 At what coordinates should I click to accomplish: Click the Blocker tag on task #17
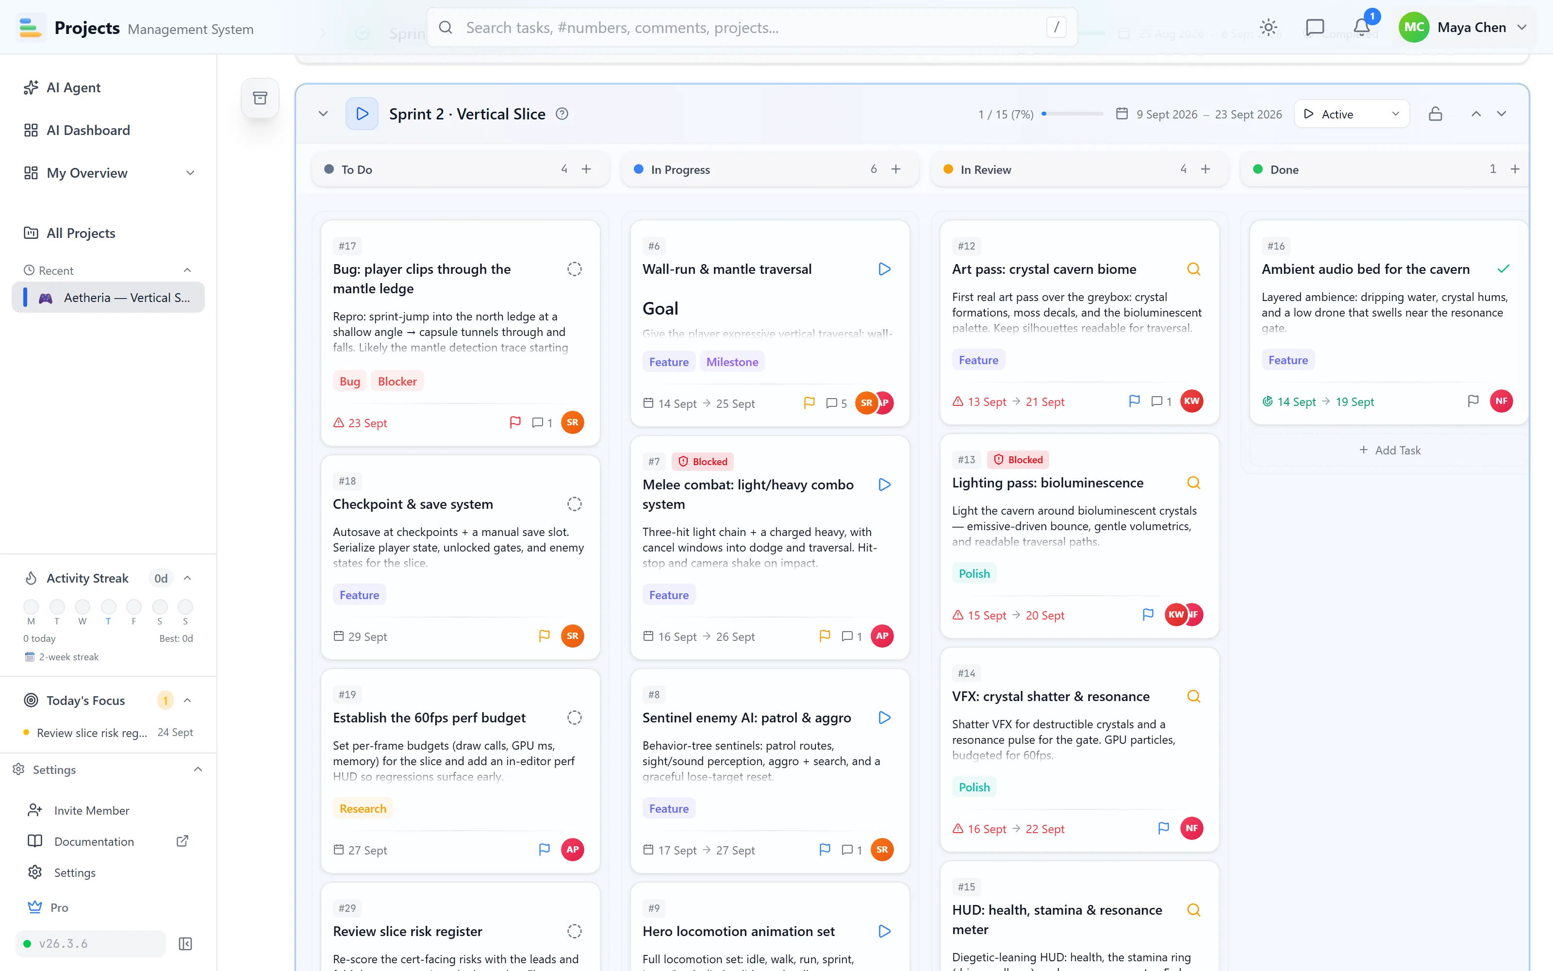(x=397, y=382)
